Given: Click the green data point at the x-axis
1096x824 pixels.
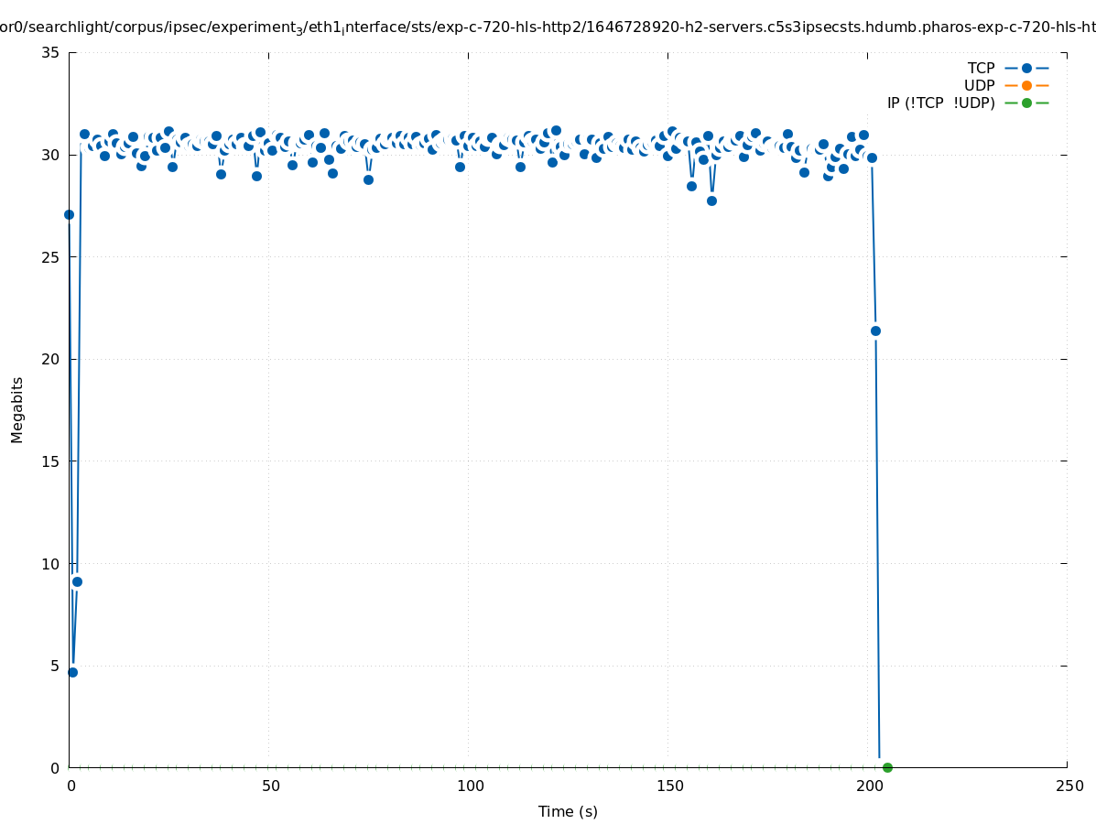Looking at the screenshot, I should point(887,767).
